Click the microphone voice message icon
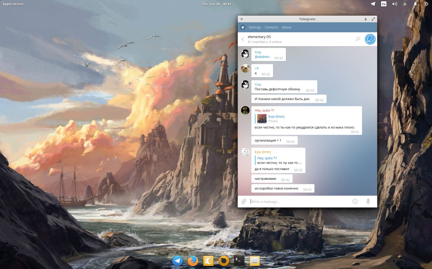Image resolution: width=432 pixels, height=269 pixels. pyautogui.click(x=368, y=201)
